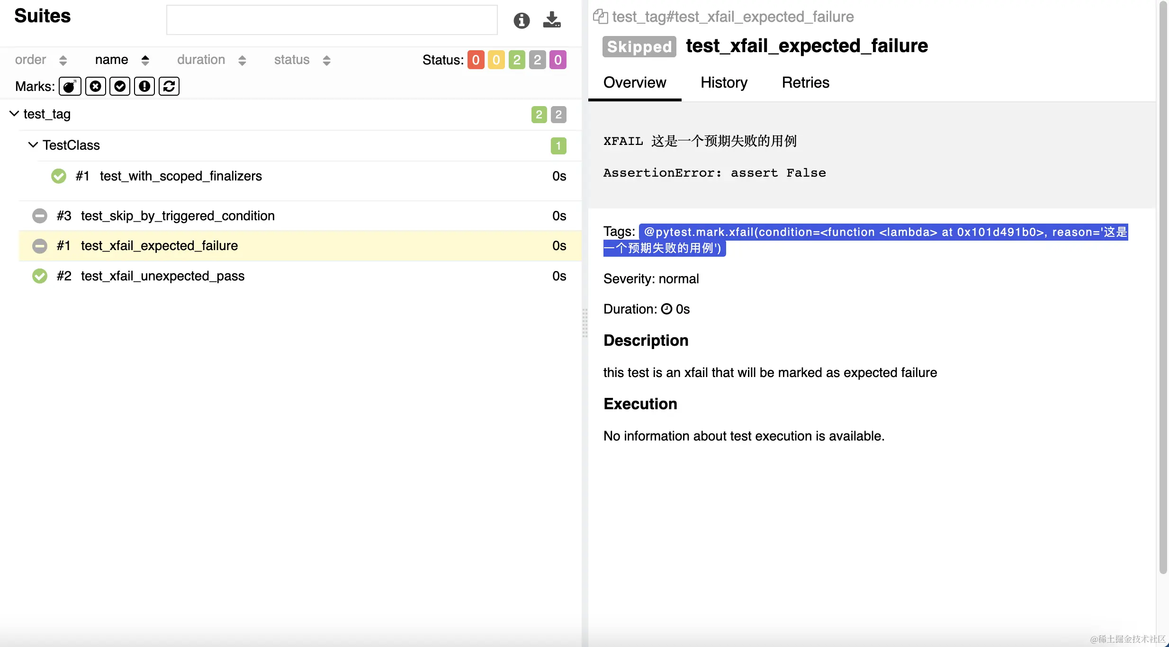Click the info icon beside search box
1169x647 pixels.
tap(522, 20)
